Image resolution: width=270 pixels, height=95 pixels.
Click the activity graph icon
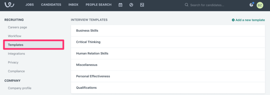coord(142,5)
